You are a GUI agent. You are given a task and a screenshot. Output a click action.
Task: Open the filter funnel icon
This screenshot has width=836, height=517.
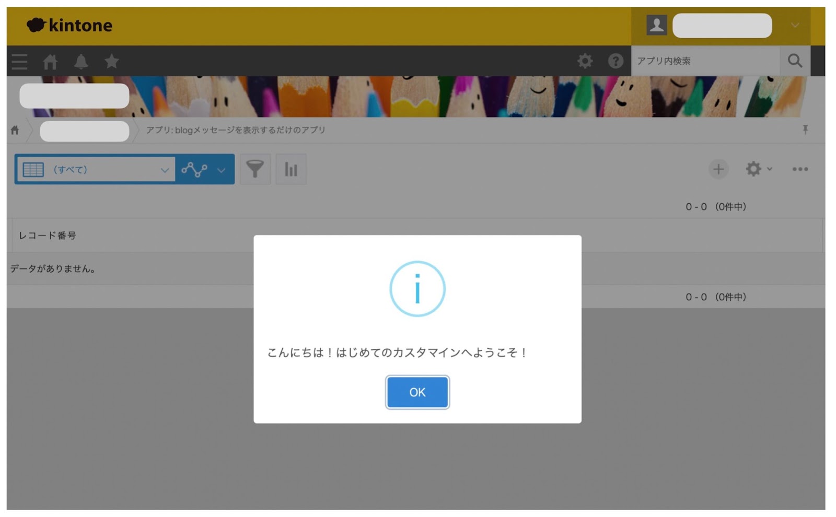click(x=255, y=169)
